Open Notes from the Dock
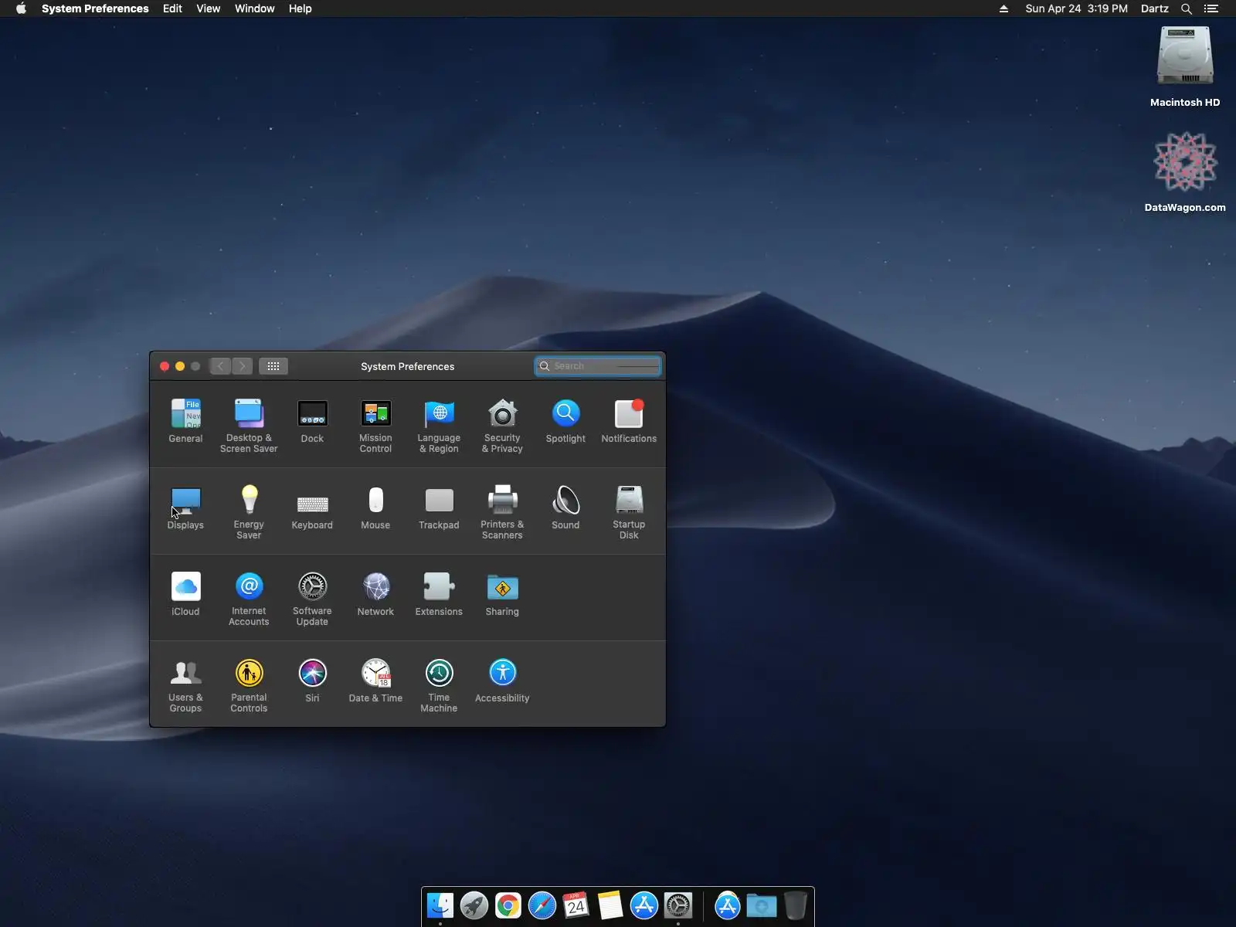Viewport: 1236px width, 927px height. pyautogui.click(x=610, y=905)
